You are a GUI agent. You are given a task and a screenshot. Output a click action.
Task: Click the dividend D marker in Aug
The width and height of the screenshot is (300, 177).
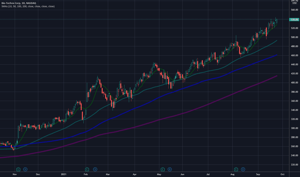(243, 169)
